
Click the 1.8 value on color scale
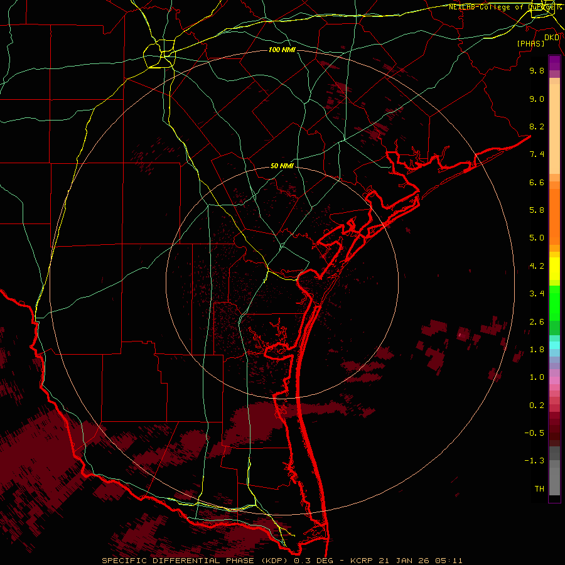(x=537, y=350)
